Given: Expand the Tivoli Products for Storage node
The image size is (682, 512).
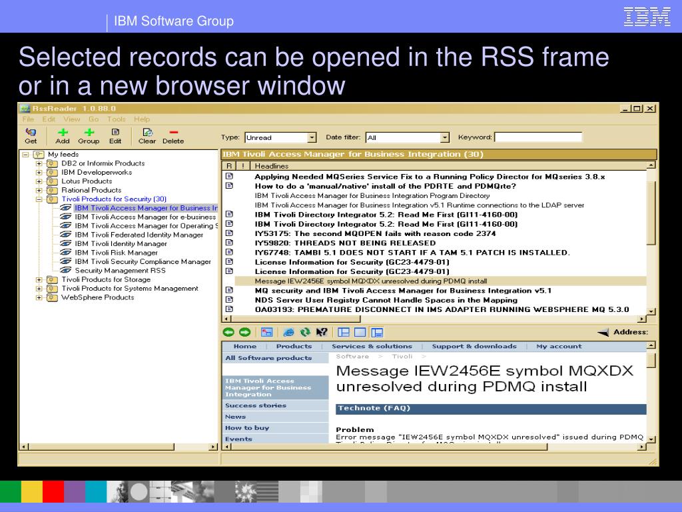Looking at the screenshot, I should [x=39, y=279].
